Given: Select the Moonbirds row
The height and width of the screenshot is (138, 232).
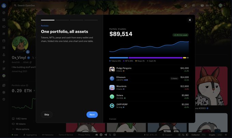Looking at the screenshot, I should (x=149, y=88).
